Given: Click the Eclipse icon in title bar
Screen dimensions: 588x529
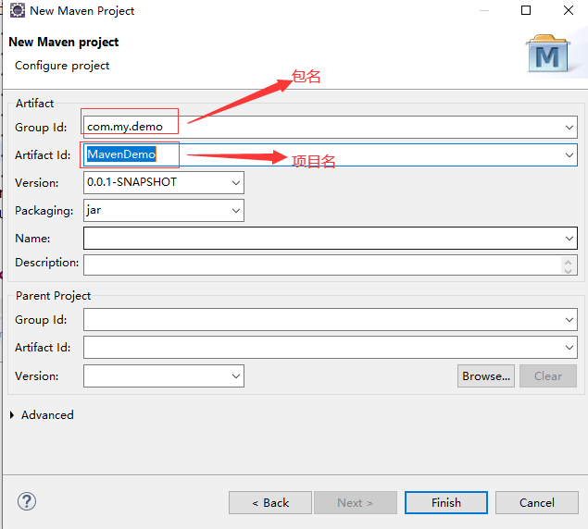Looking at the screenshot, I should coord(18,10).
